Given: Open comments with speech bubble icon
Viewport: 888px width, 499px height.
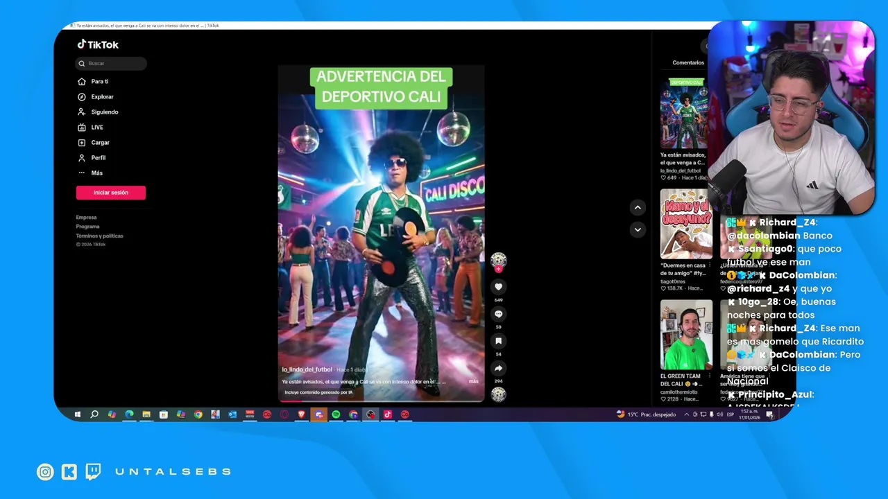Looking at the screenshot, I should click(498, 314).
